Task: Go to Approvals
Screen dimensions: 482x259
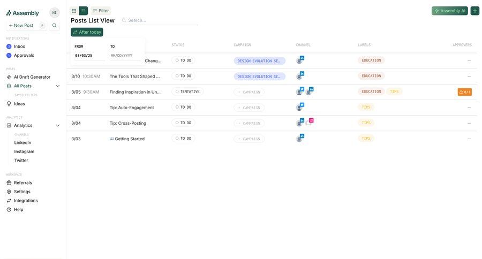Action: (x=24, y=55)
